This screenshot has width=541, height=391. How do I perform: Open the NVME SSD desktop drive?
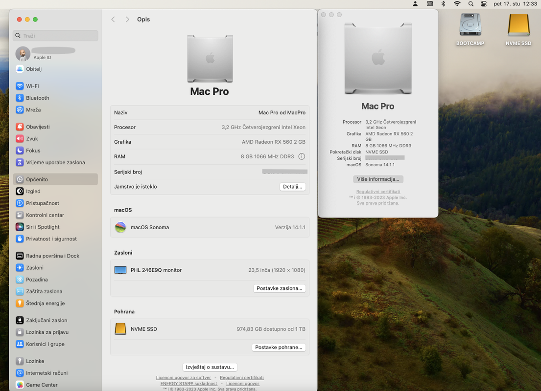click(x=518, y=29)
